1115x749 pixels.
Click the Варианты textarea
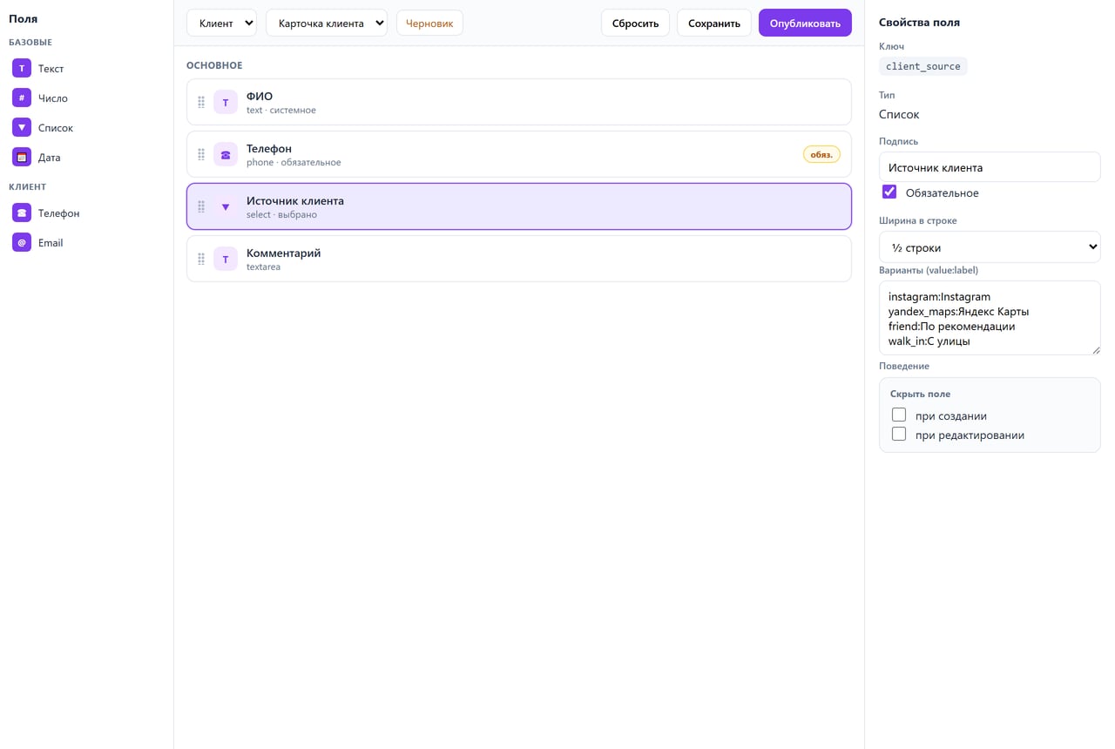point(990,318)
